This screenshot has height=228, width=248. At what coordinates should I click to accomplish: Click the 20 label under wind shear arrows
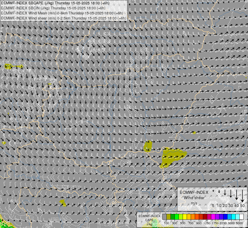tap(225, 205)
